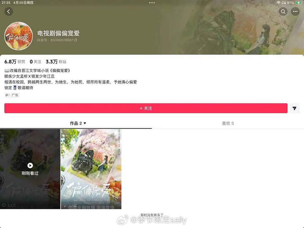
Task: Tap the Wi-Fi status icon
Action: tap(279, 3)
